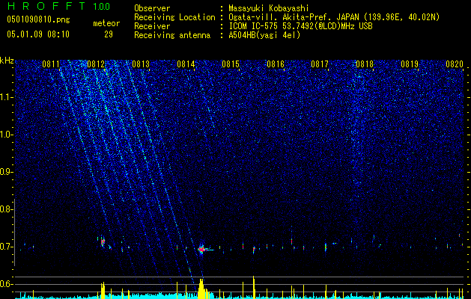The height and width of the screenshot is (299, 471).
Task: Select the file name 0501090810.png
Action: 38,20
